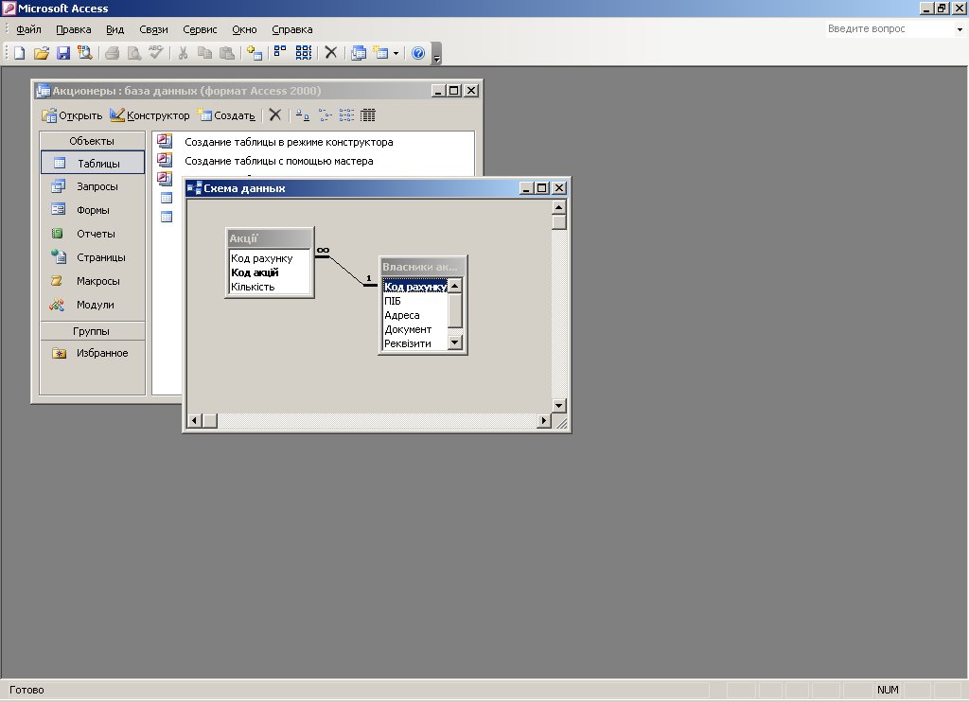Select Формы in objects pane
969x702 pixels.
[93, 210]
